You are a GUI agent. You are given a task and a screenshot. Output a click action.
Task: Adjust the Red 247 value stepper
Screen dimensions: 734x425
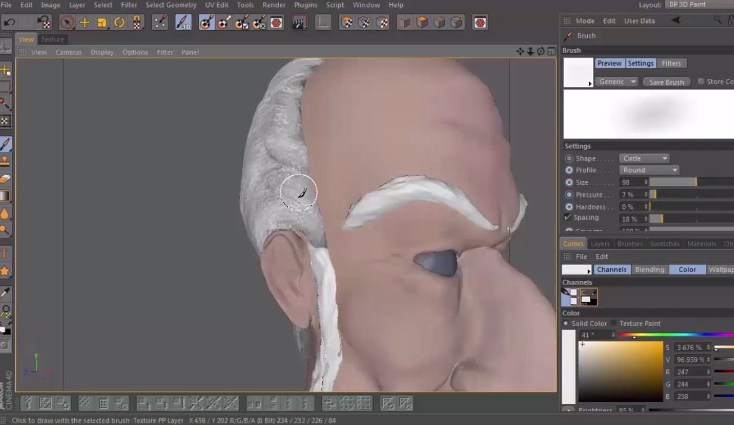708,372
